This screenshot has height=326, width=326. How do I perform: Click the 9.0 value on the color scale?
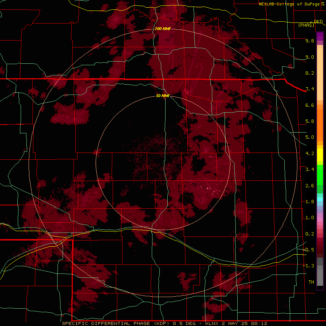pos(310,57)
